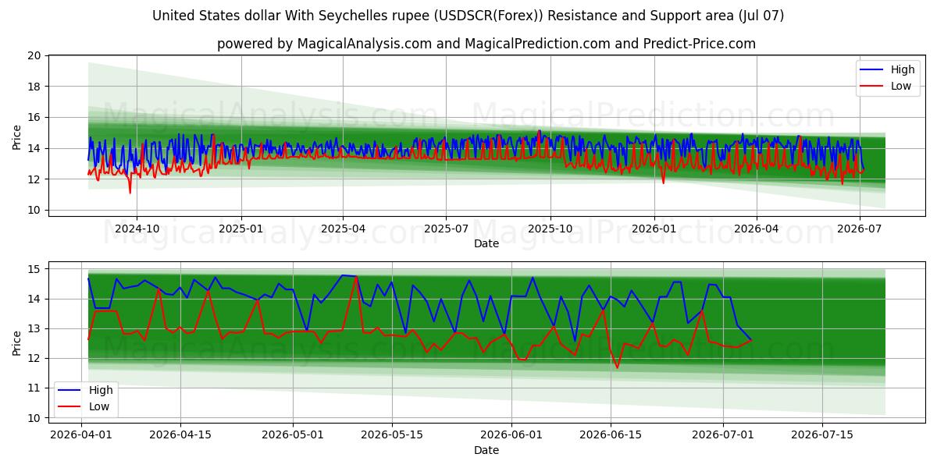Click the 2024-10 date tick label

pos(137,229)
